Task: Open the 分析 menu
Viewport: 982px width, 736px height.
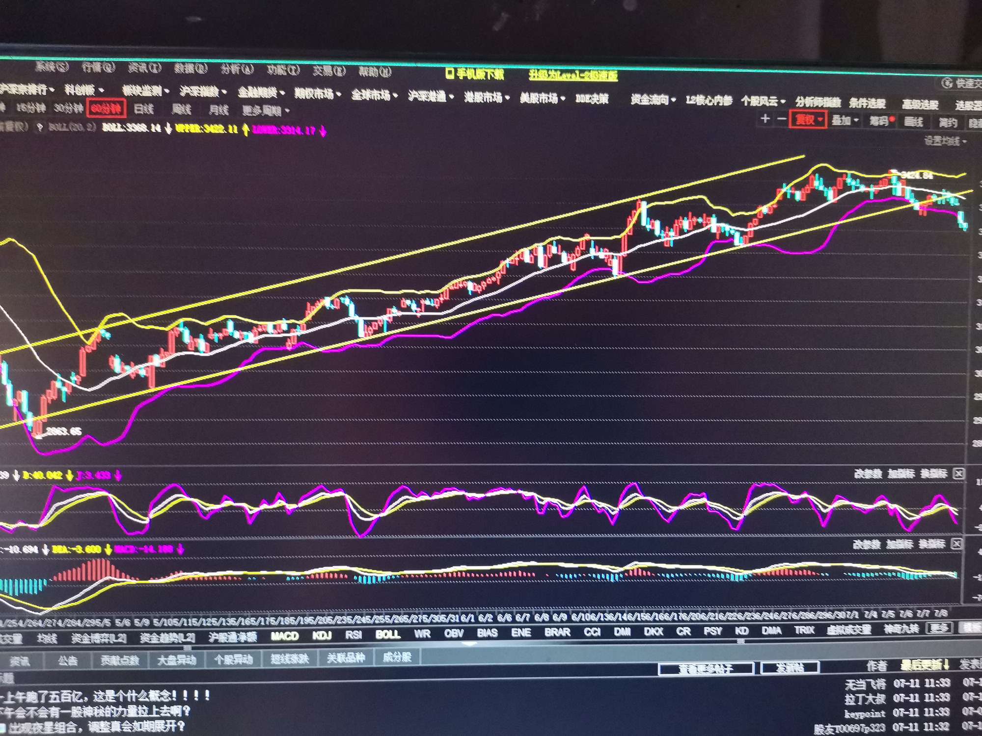Action: click(x=237, y=69)
